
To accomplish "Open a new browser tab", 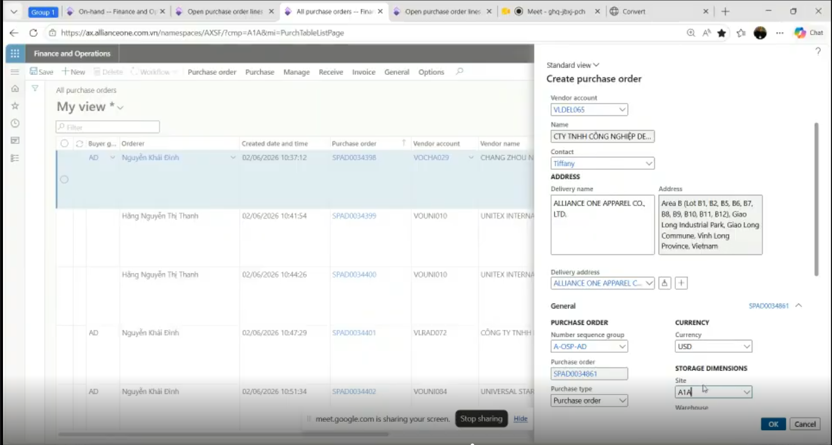I will 725,11.
